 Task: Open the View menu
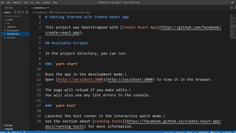(x=26, y=3)
